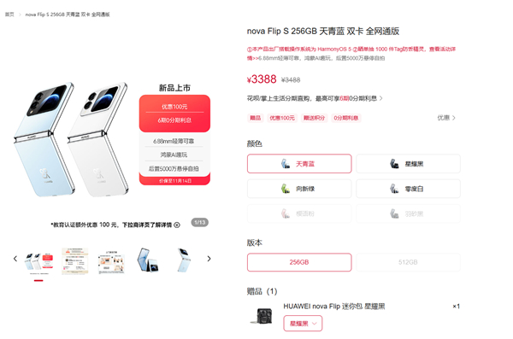Open the 星耀黑 gift color dropdown

pyautogui.click(x=303, y=324)
